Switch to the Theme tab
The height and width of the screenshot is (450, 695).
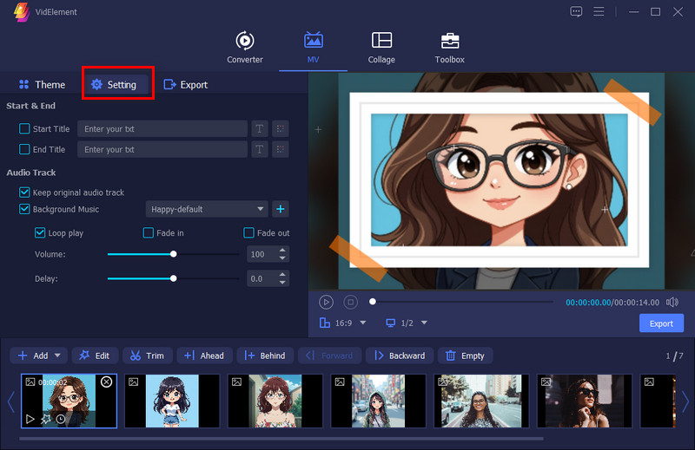coord(42,85)
